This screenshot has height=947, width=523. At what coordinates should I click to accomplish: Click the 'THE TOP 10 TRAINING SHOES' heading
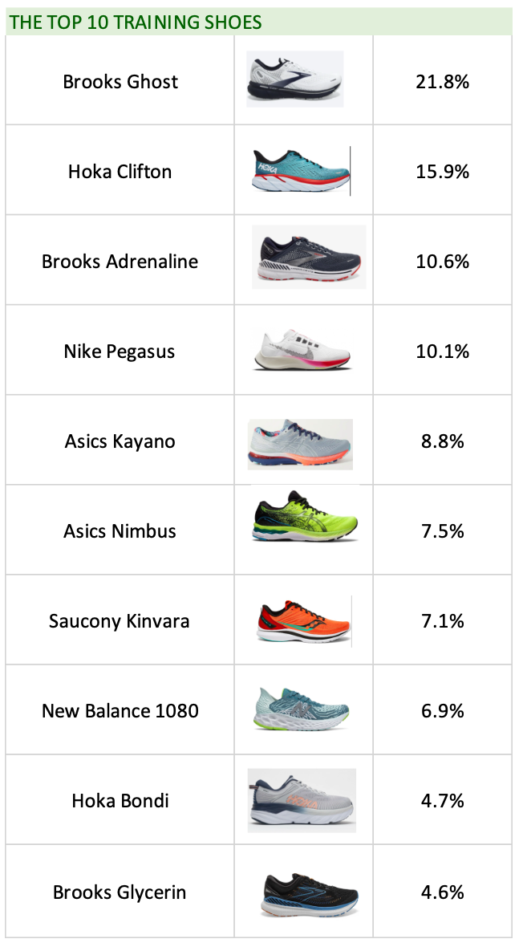point(136,22)
